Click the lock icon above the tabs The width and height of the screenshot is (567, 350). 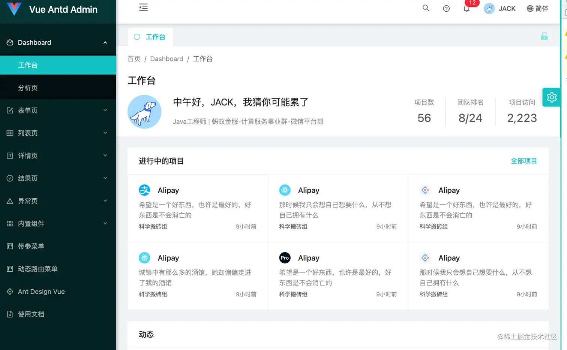544,36
